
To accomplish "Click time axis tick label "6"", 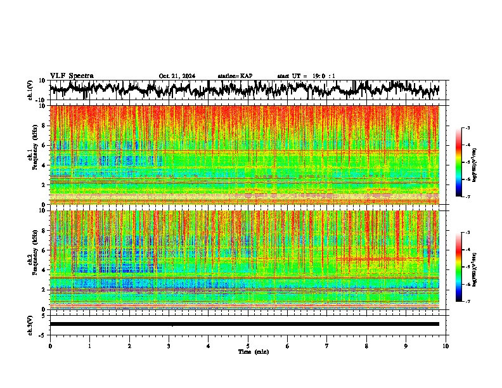I will (288, 346).
